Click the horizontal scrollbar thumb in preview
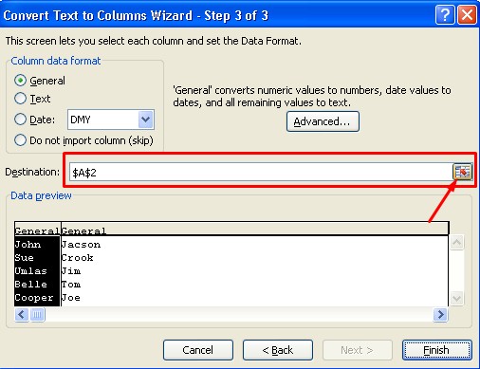 (37, 315)
